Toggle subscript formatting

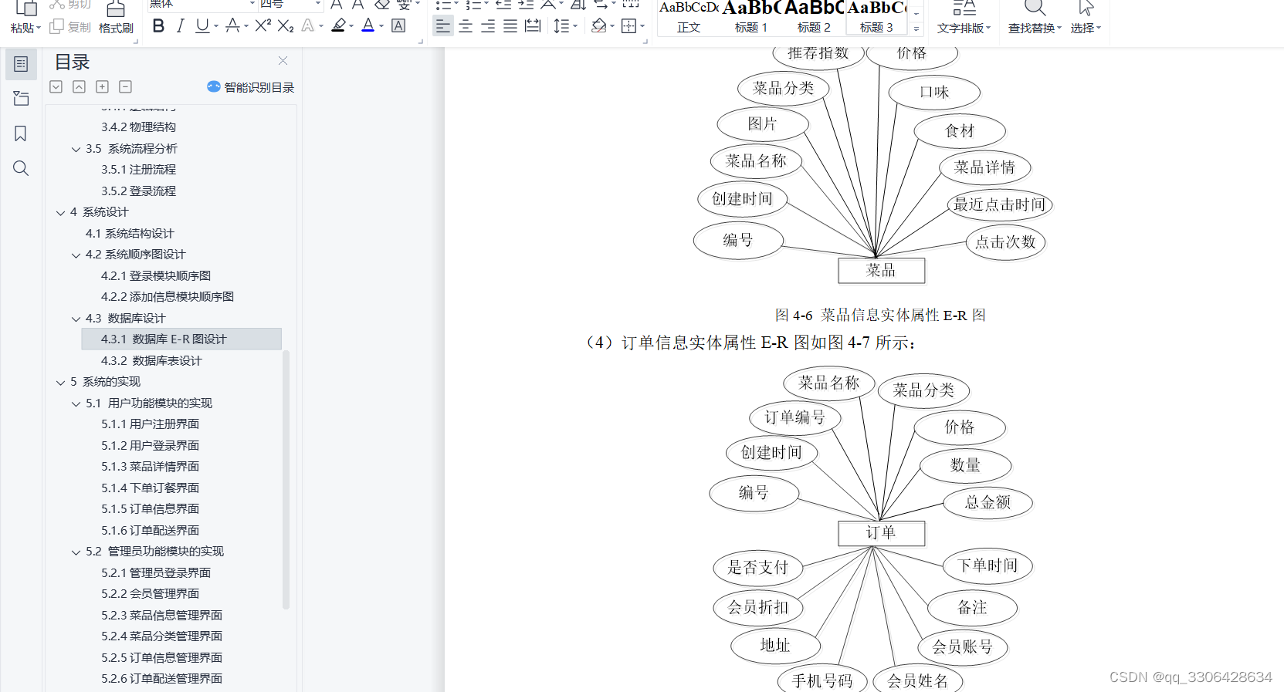(x=286, y=26)
